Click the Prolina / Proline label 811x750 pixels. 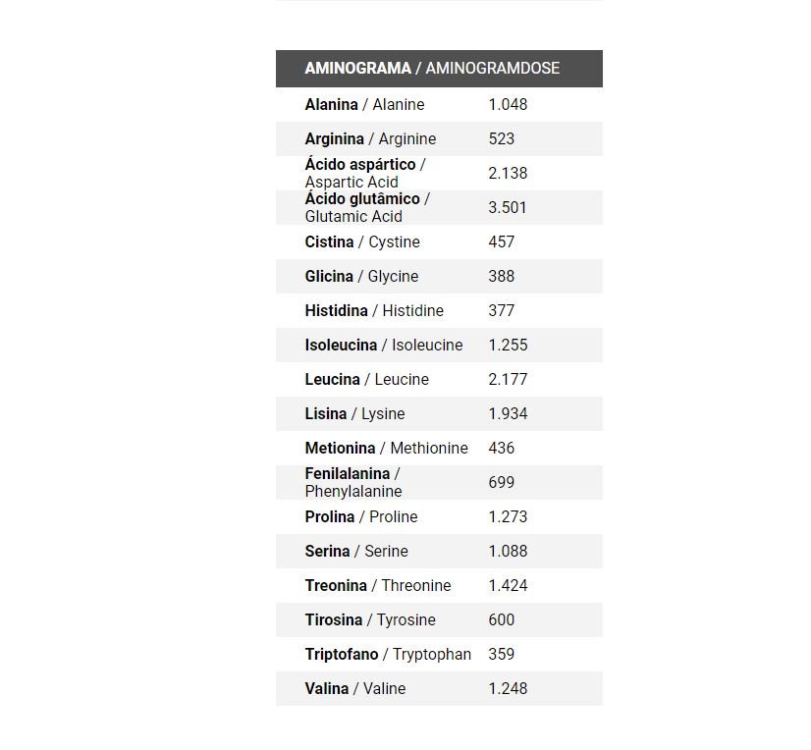[361, 517]
